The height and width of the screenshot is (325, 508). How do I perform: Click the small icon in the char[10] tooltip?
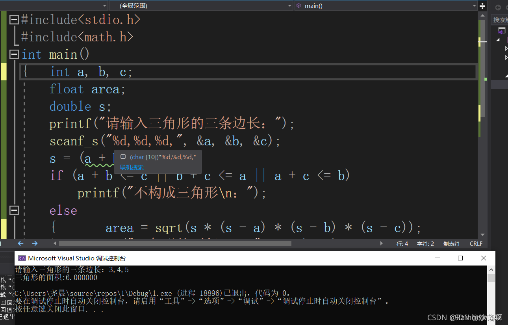123,157
